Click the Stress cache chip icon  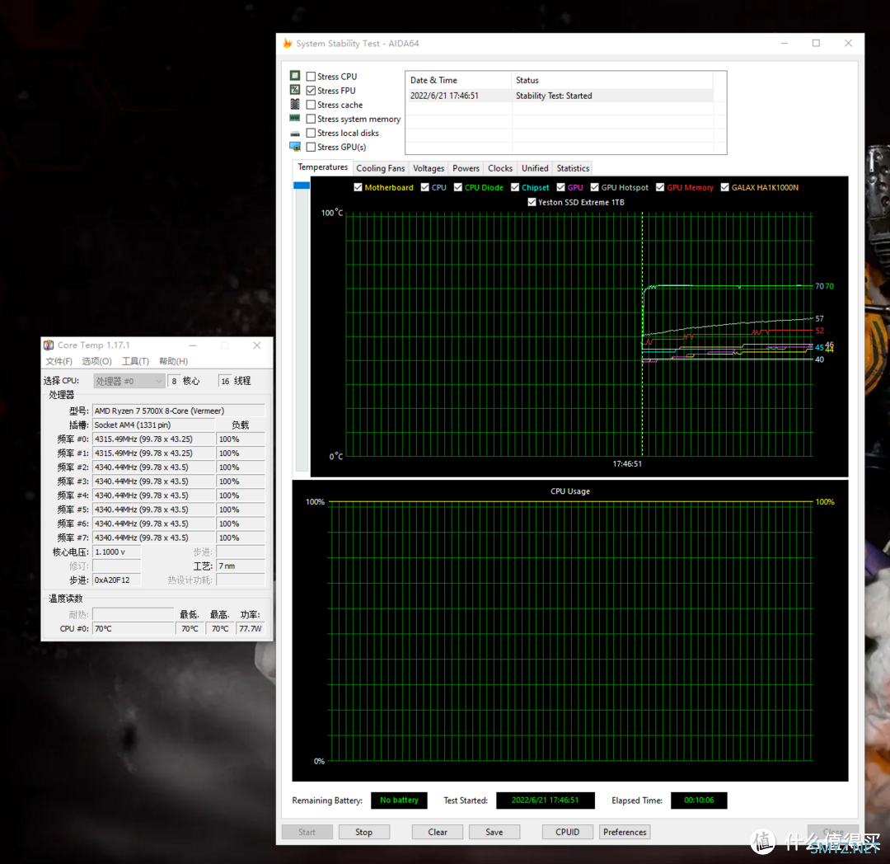pos(294,104)
